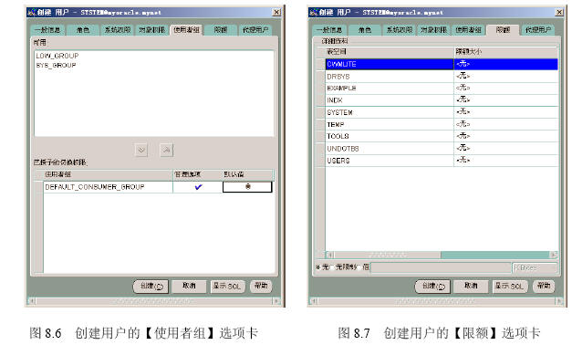Select the DEFAULT_CONSUMER_GROUP row
This screenshot has height=345, width=572.
click(158, 187)
